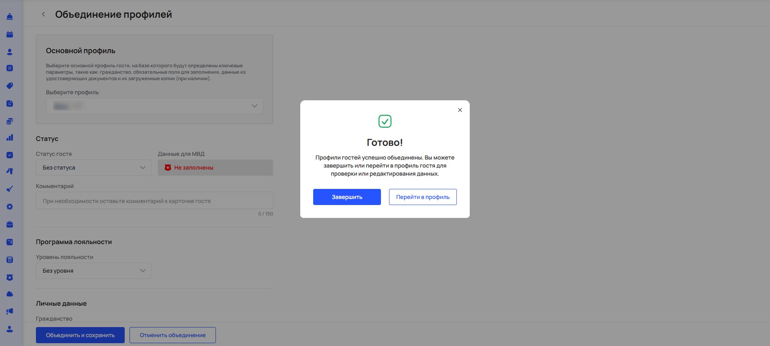Open the bar chart analytics icon
This screenshot has height=346, width=770.
point(10,138)
